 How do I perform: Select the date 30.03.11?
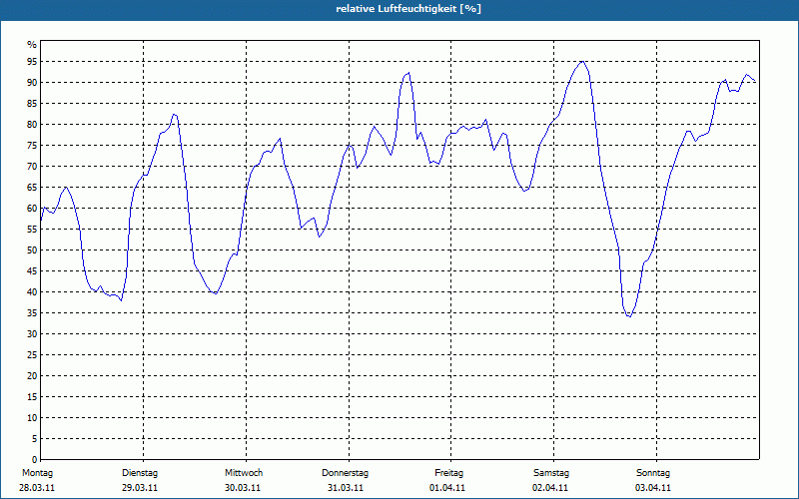[243, 488]
